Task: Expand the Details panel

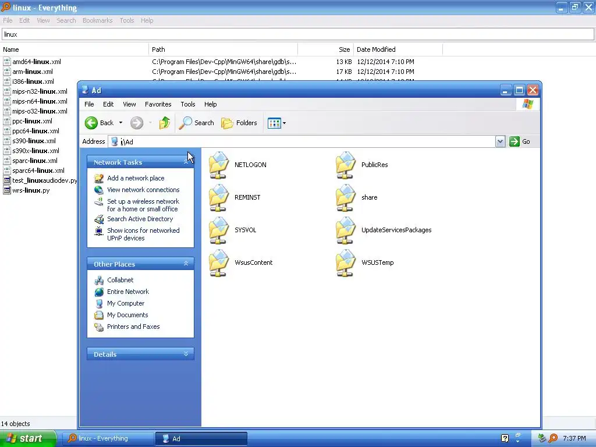Action: tap(186, 354)
